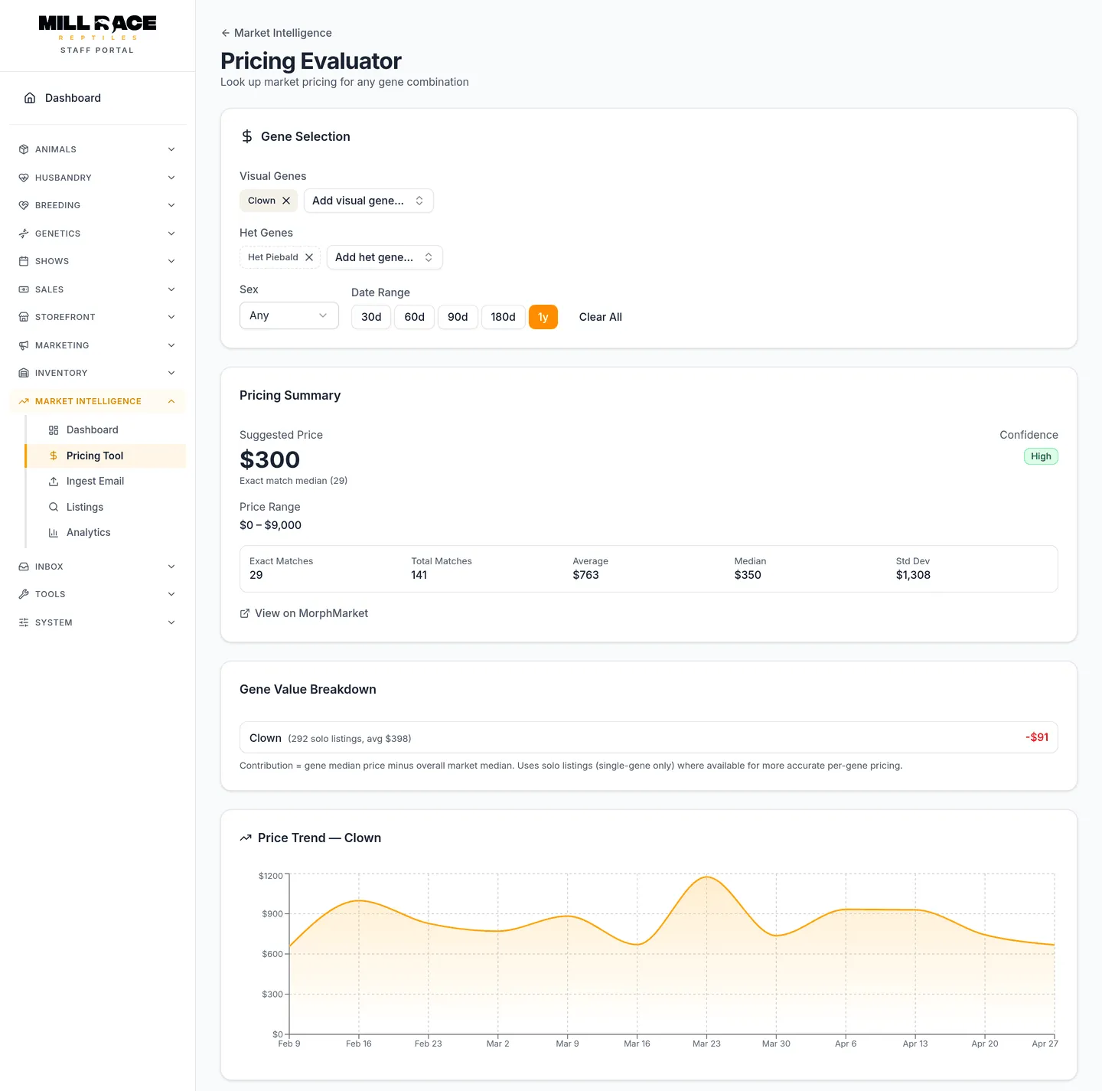Viewport: 1102px width, 1091px height.
Task: Remove the Clown visual gene tag
Action: click(286, 201)
